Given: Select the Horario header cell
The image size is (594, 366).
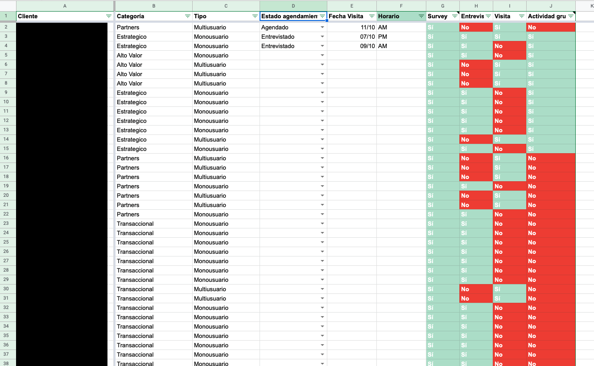Looking at the screenshot, I should point(401,16).
